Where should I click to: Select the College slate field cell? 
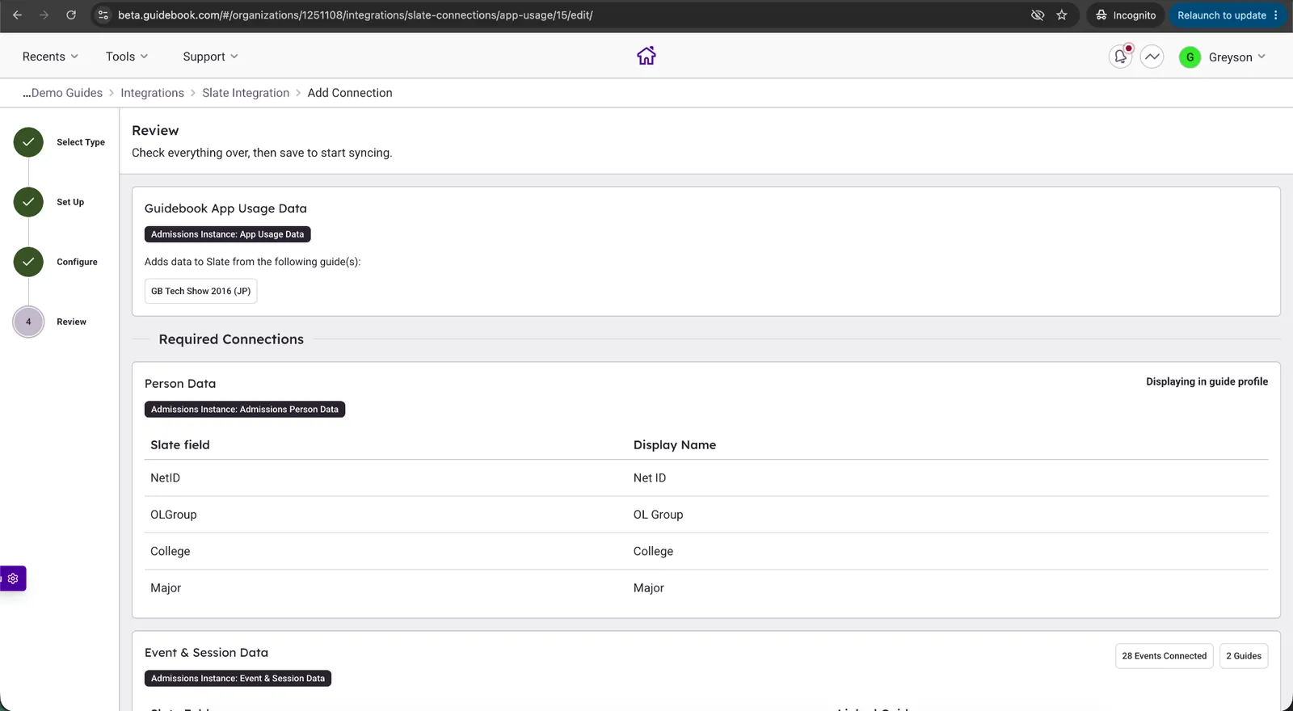[170, 552]
